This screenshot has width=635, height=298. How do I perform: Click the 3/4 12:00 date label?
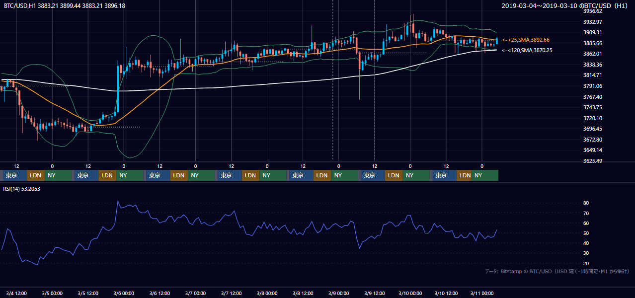pyautogui.click(x=16, y=293)
